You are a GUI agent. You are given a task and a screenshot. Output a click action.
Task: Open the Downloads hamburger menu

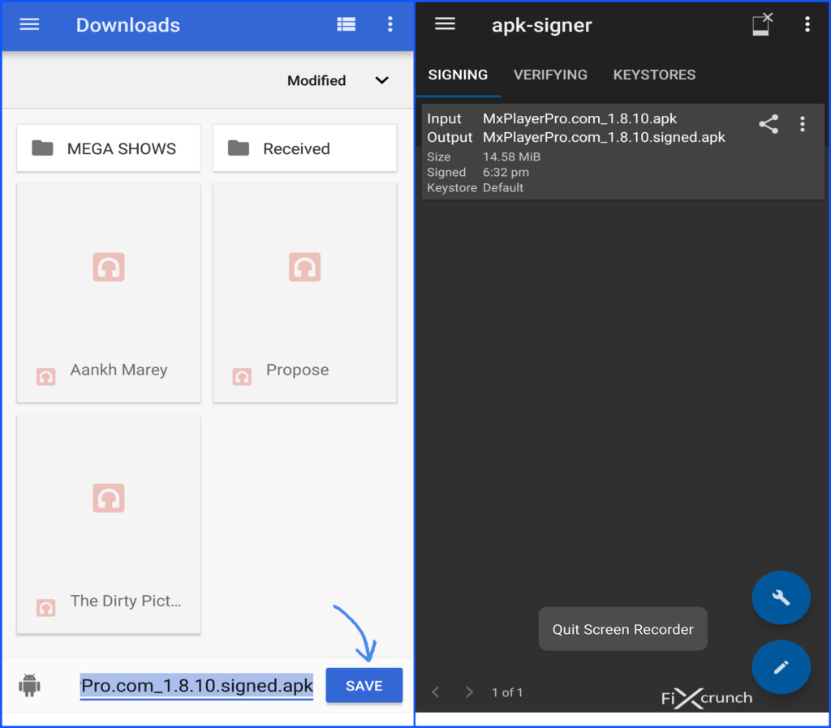29,24
